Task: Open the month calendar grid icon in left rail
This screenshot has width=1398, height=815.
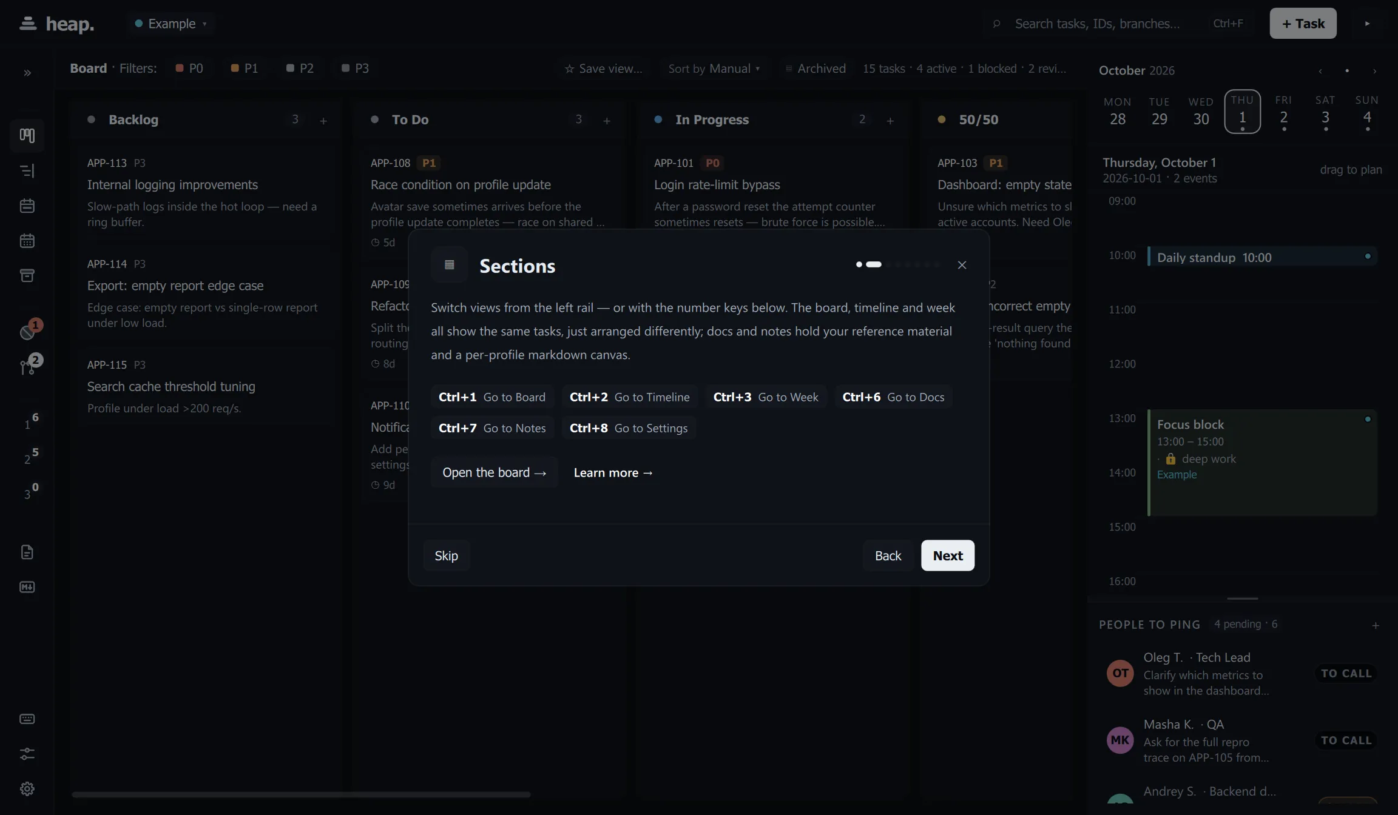Action: pyautogui.click(x=27, y=241)
